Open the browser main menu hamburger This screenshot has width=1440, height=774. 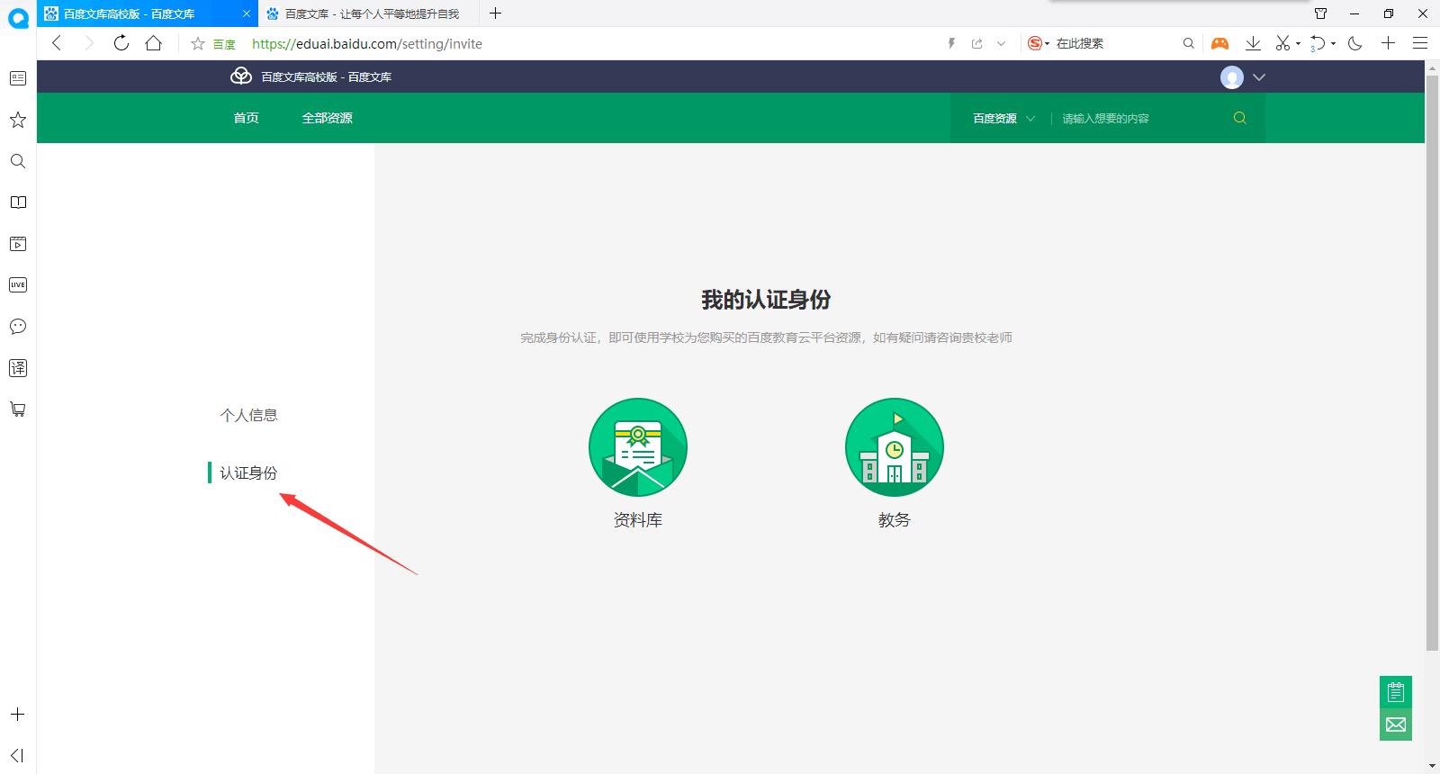coord(1420,43)
